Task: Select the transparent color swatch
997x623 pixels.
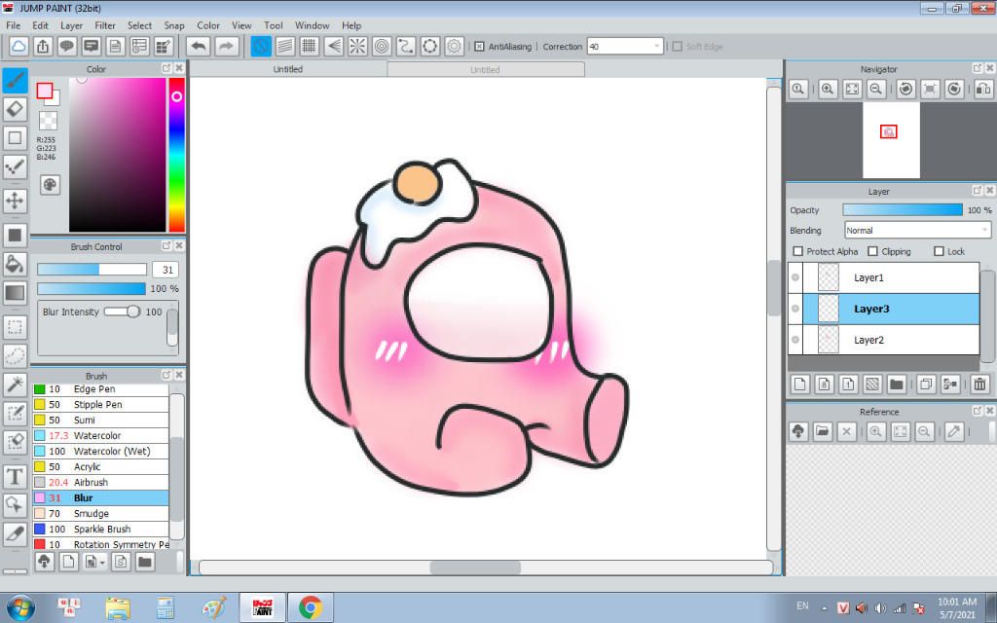Action: [48, 121]
